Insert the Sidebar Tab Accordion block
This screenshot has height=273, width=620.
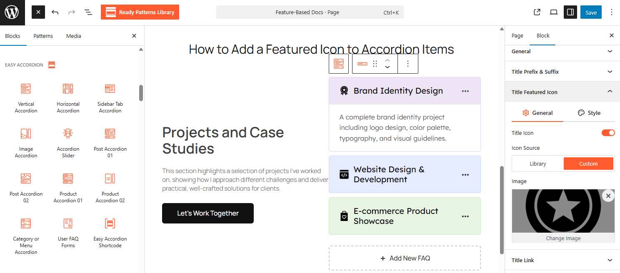click(x=110, y=98)
